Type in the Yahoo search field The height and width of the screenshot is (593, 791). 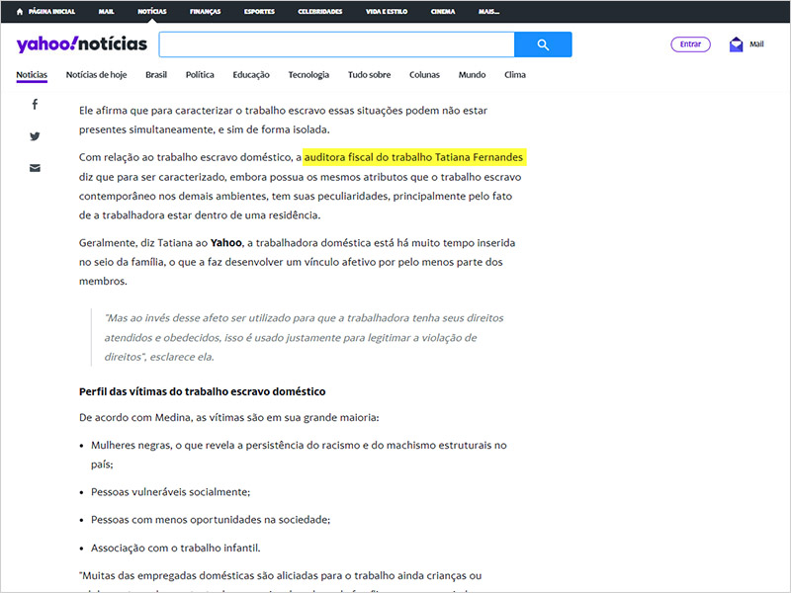[x=336, y=44]
